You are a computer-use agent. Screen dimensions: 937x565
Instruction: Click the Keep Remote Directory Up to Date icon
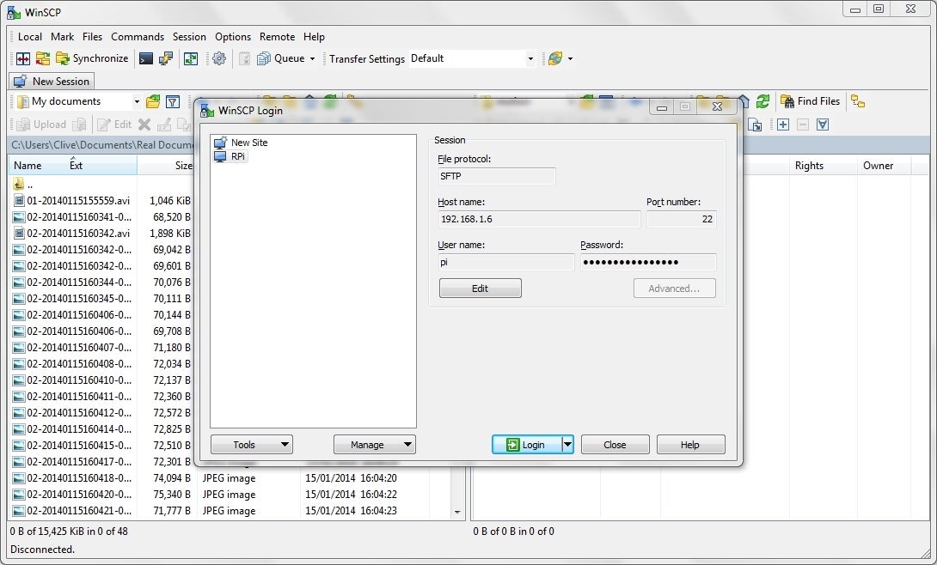(191, 58)
